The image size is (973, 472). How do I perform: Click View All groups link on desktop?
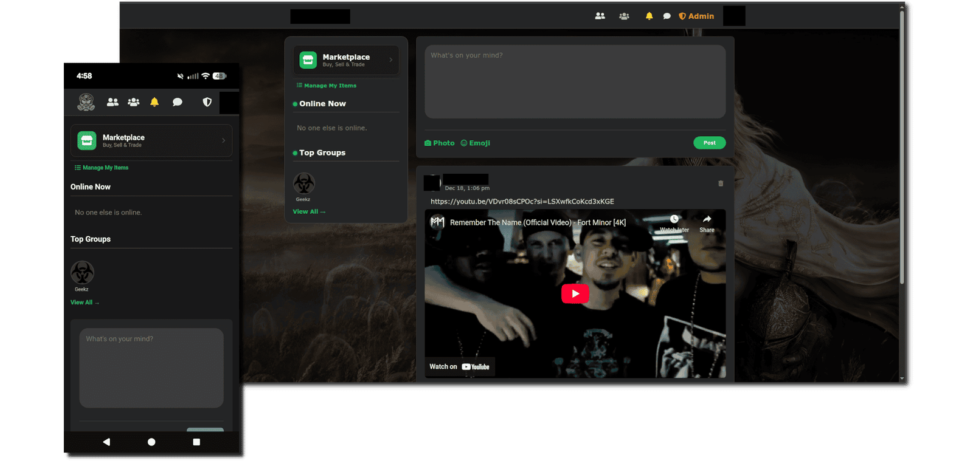click(309, 211)
